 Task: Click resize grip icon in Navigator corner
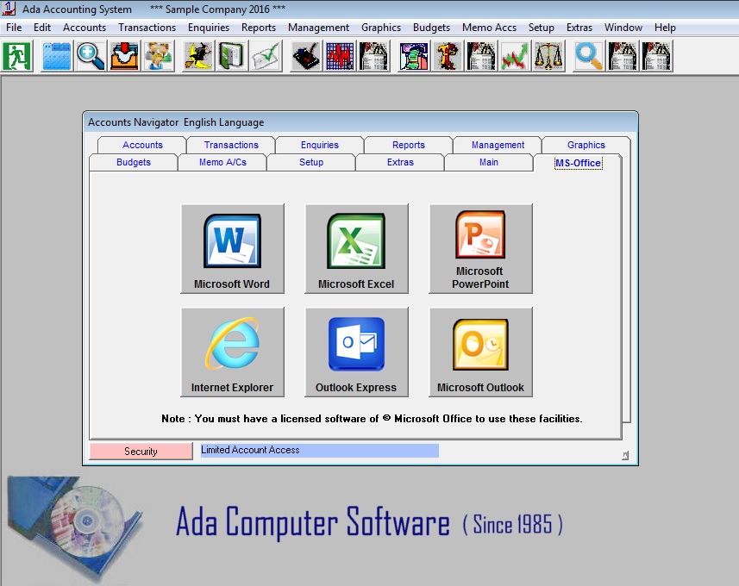625,456
